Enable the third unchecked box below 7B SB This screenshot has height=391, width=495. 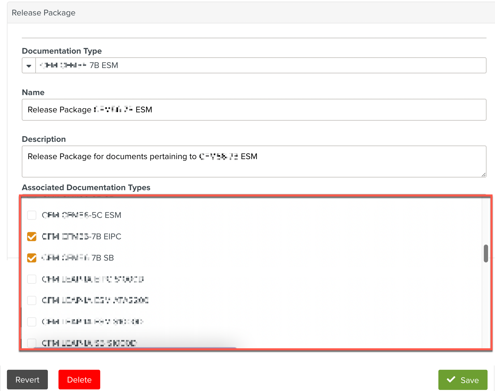[x=32, y=322]
